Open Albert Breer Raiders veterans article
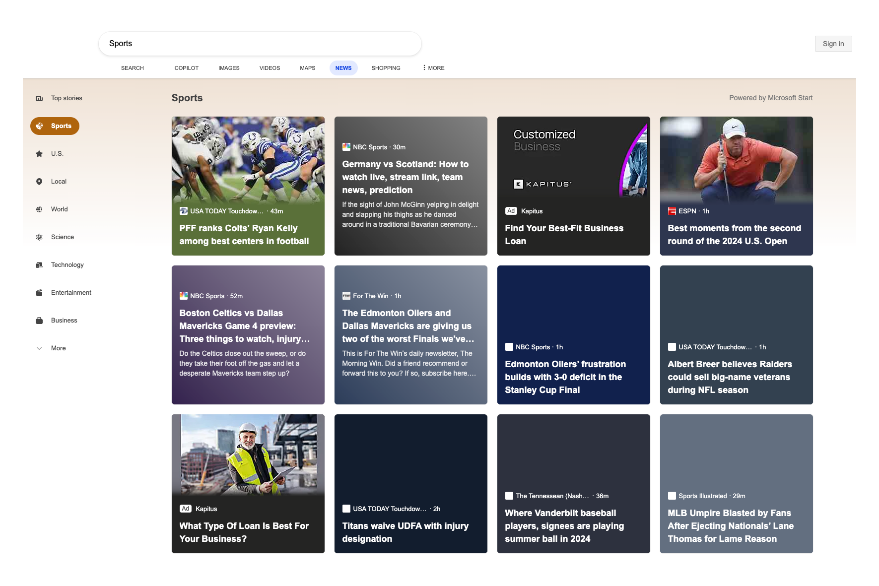 (x=730, y=377)
